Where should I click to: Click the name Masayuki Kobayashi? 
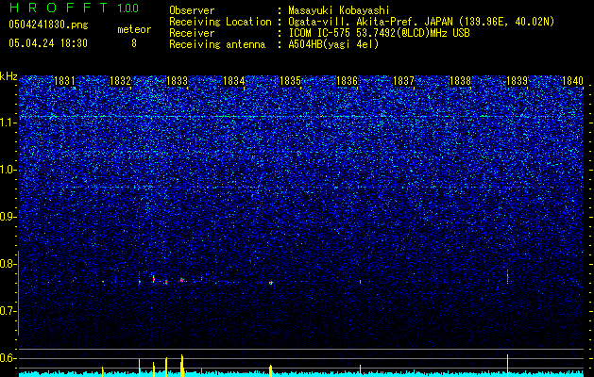tap(339, 10)
